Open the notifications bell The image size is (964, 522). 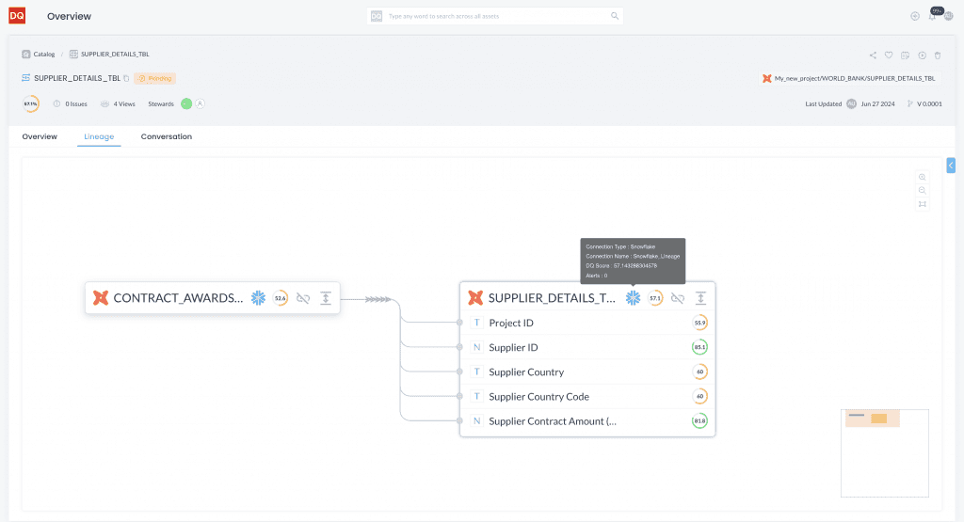point(932,16)
